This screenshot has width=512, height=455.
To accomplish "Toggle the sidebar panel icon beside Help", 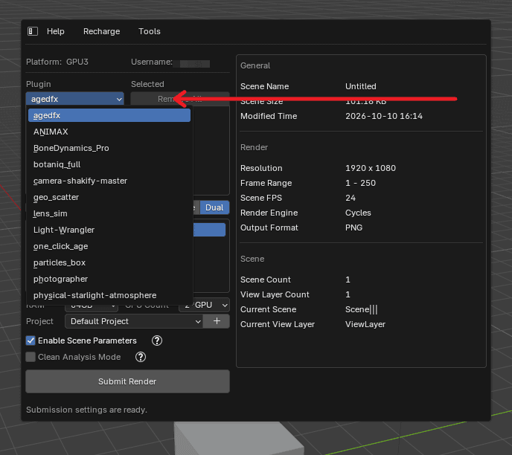I will (33, 31).
